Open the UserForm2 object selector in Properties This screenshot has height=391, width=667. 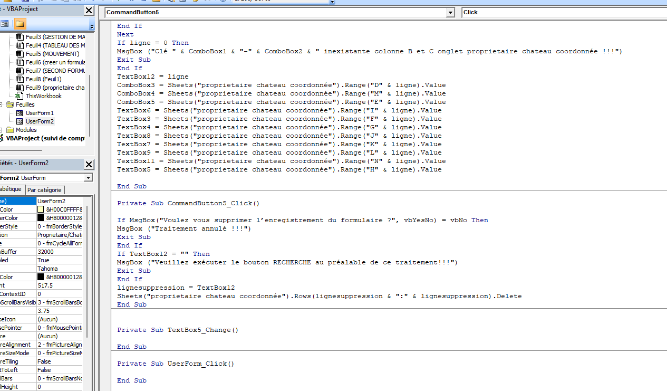(x=88, y=178)
